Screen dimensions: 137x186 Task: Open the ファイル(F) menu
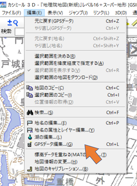tap(11, 13)
